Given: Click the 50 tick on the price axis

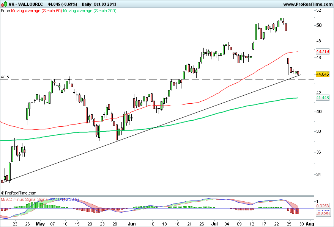Looking at the screenshot, I should [319, 25].
